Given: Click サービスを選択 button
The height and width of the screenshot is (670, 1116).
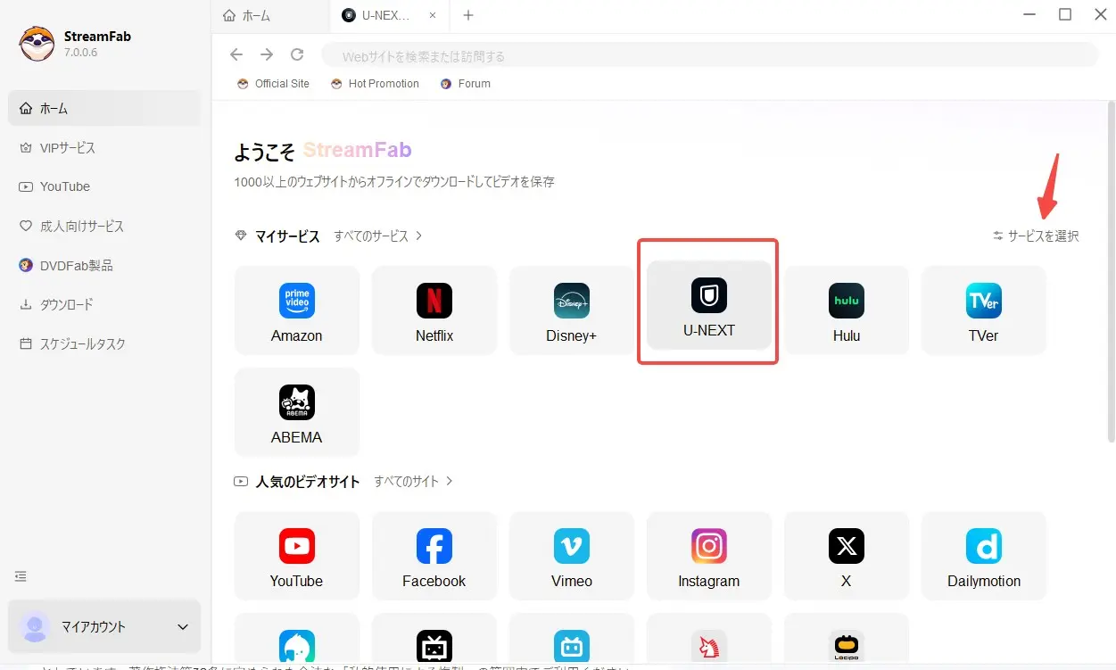Looking at the screenshot, I should coord(1036,236).
